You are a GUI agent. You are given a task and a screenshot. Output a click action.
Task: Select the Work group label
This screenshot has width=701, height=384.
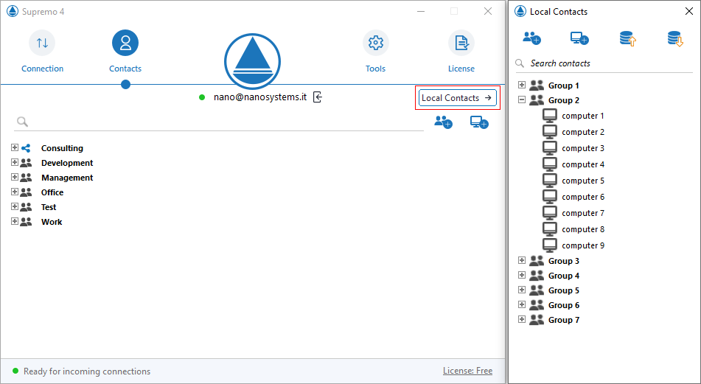click(x=52, y=222)
